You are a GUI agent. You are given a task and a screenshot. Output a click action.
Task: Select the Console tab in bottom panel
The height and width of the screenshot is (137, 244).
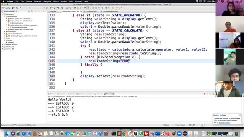[109, 94]
